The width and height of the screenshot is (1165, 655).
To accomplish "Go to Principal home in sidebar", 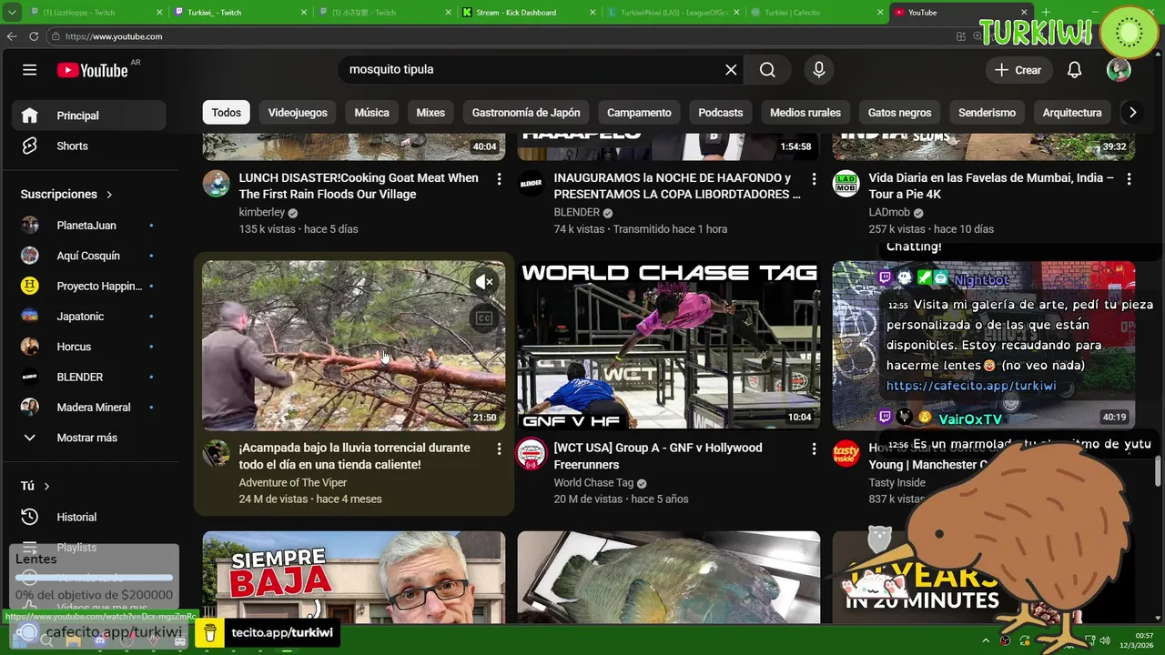I will pyautogui.click(x=89, y=116).
